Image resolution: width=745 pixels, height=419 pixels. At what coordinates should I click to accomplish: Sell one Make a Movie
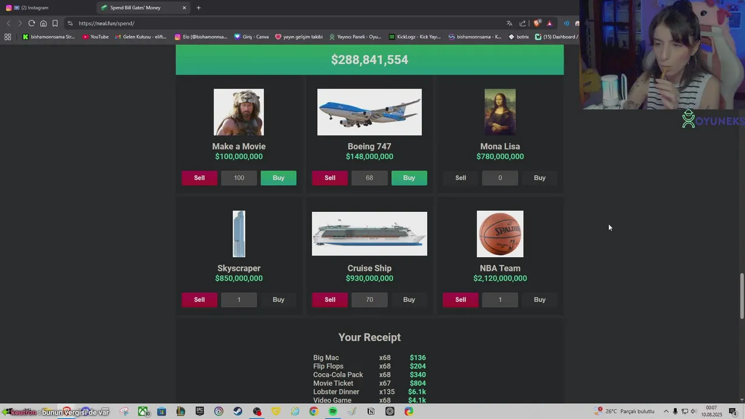199,177
